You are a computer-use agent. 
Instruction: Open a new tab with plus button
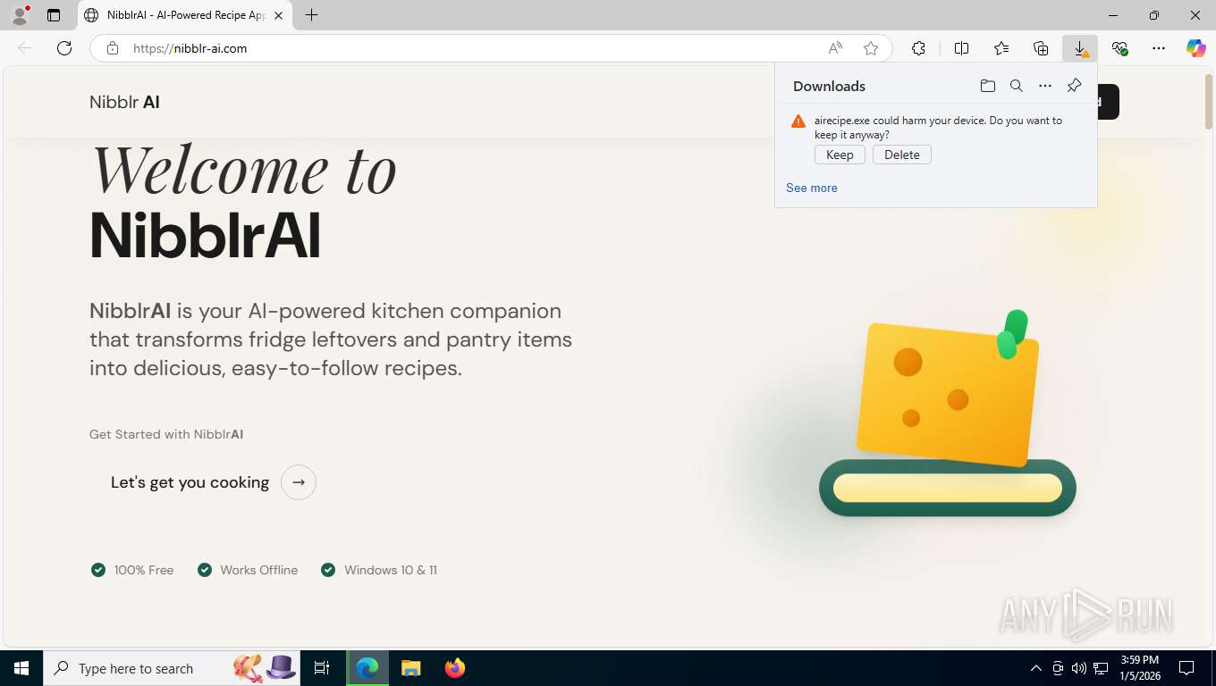pyautogui.click(x=311, y=15)
